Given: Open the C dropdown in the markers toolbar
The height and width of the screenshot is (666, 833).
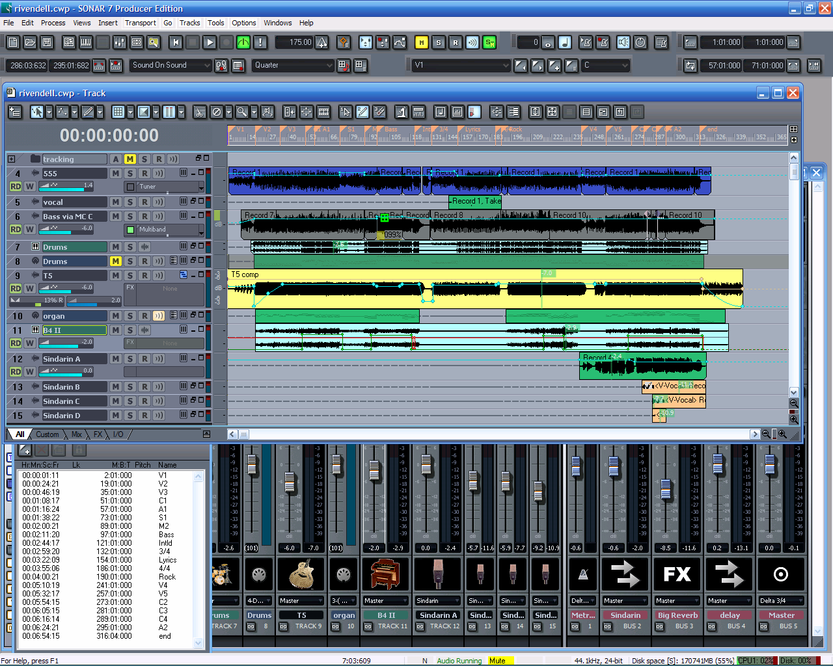Looking at the screenshot, I should [606, 65].
